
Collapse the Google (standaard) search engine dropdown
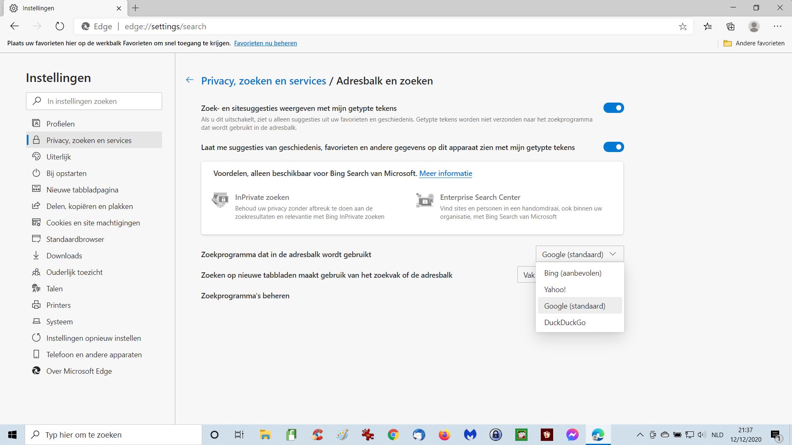[580, 254]
